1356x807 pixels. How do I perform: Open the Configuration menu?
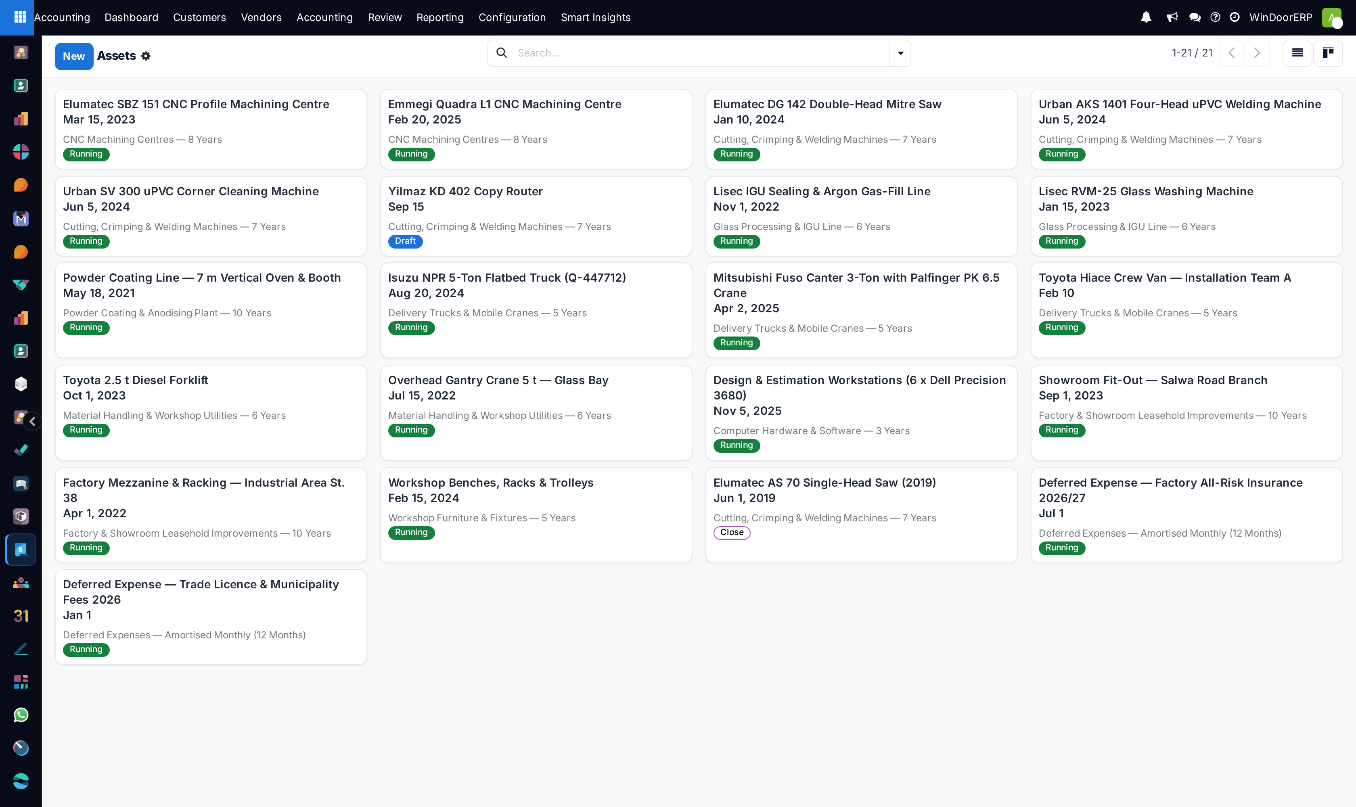click(512, 17)
